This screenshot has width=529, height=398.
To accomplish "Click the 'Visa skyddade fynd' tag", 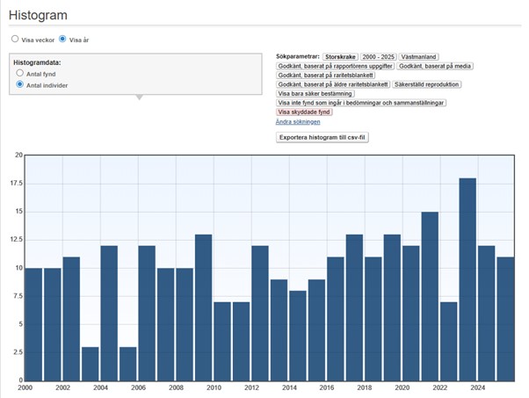I will click(305, 112).
